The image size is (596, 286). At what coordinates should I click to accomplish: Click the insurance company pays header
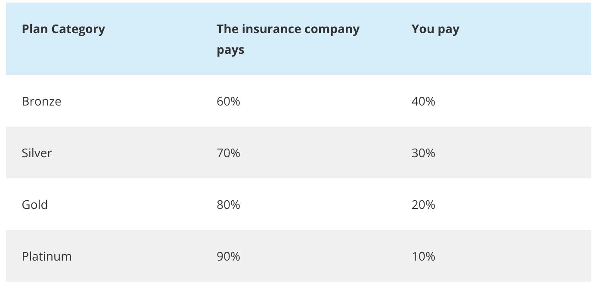coord(288,39)
